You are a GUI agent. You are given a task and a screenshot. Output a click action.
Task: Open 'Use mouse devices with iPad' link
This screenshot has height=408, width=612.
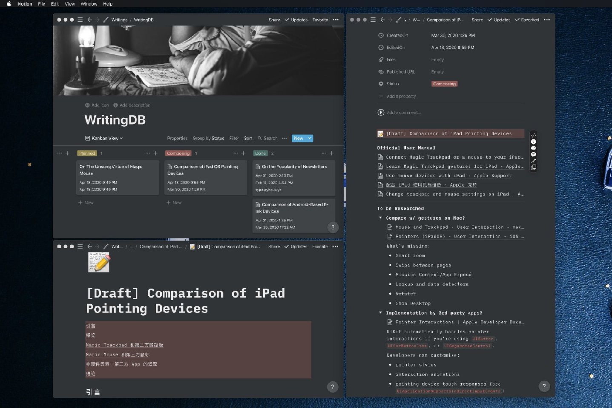click(448, 176)
